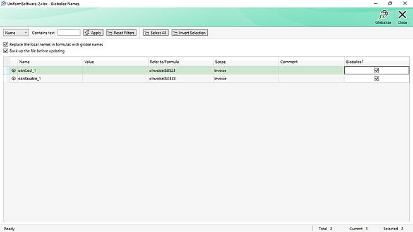This screenshot has height=232, width=413.
Task: Close window via title bar X
Action: [405, 3]
